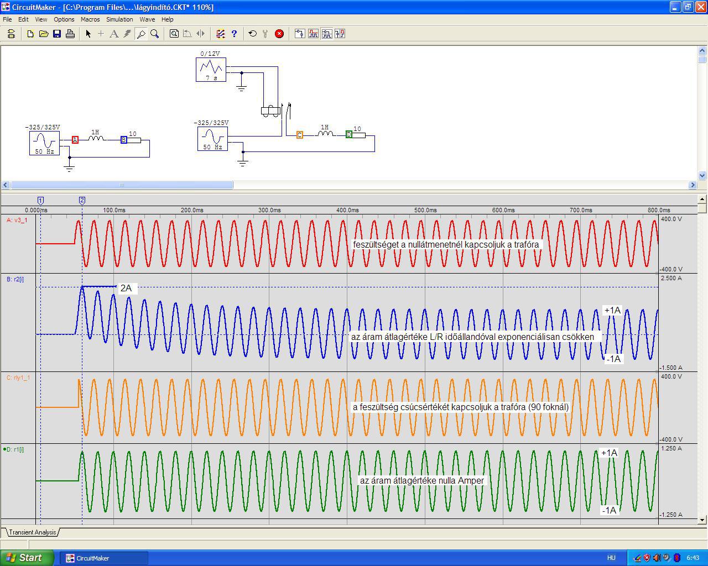
Task: Click the HU language indicator
Action: 611,558
